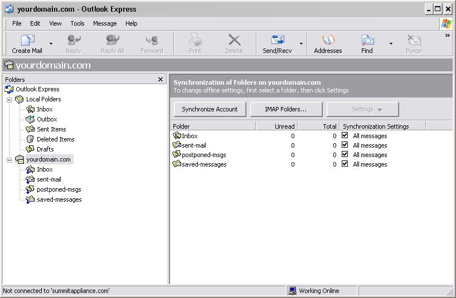Maximize the Outlook Express window
The height and width of the screenshot is (298, 456).
pos(438,9)
